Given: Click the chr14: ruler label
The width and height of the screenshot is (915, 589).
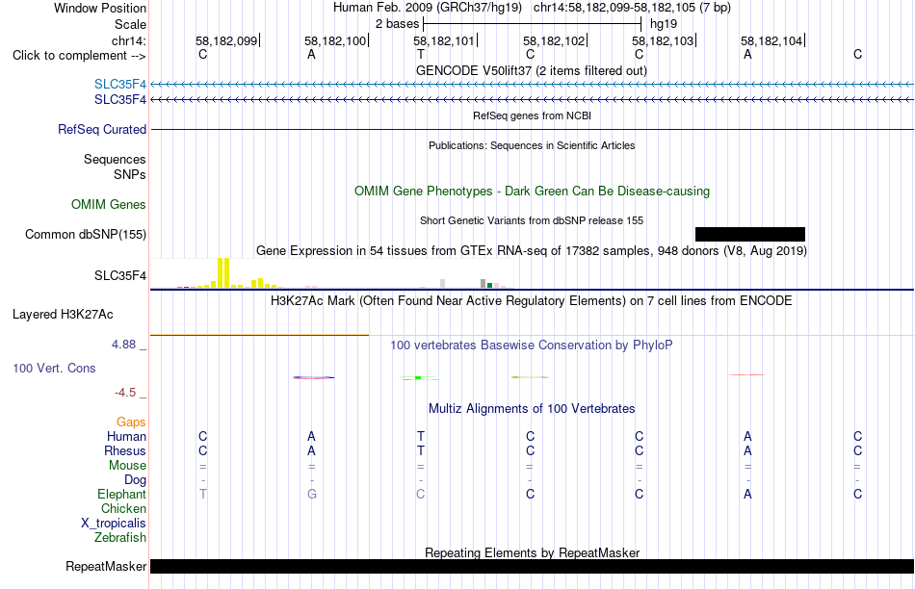Looking at the screenshot, I should point(128,40).
